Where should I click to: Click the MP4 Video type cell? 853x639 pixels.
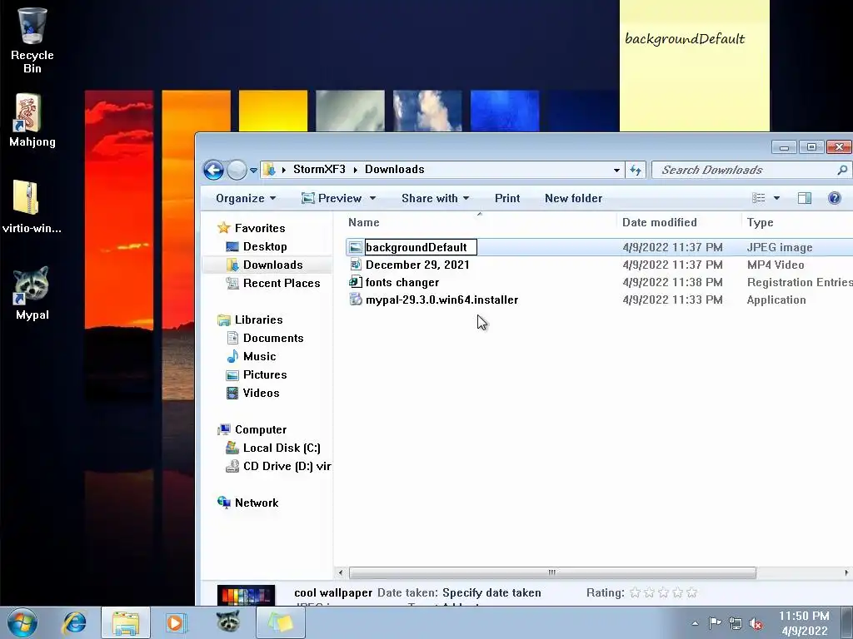point(776,265)
